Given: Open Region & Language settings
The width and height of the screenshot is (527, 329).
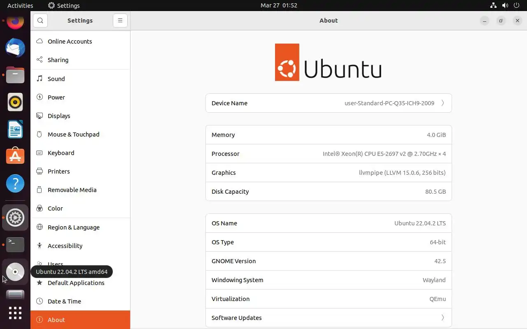Looking at the screenshot, I should click(80, 227).
